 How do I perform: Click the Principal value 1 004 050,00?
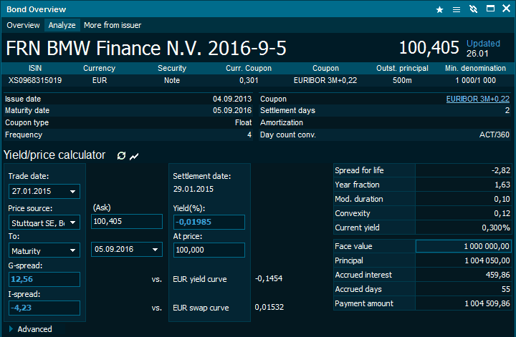tap(487, 260)
